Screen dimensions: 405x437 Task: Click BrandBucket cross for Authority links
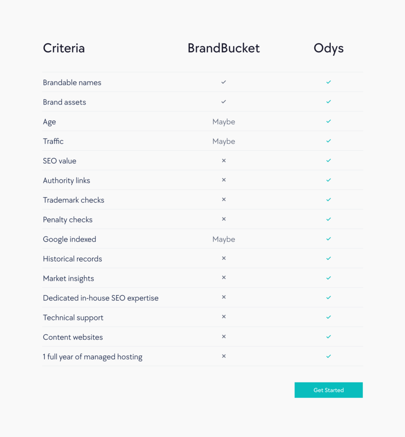pos(223,180)
